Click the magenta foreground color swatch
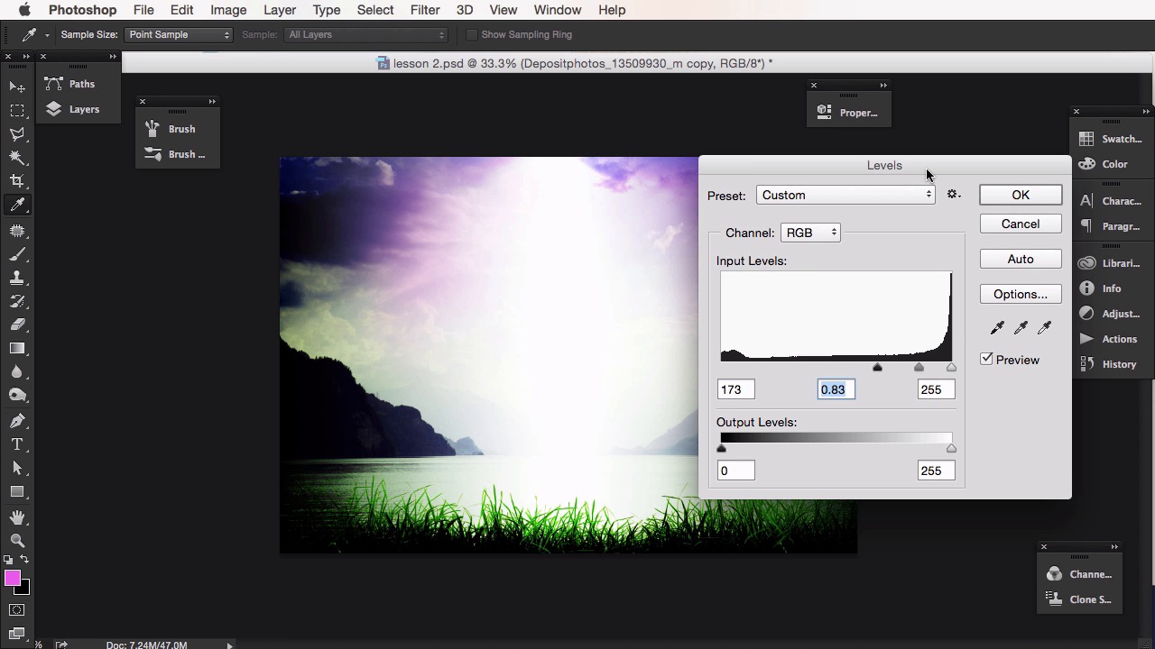Image resolution: width=1155 pixels, height=649 pixels. coord(12,579)
